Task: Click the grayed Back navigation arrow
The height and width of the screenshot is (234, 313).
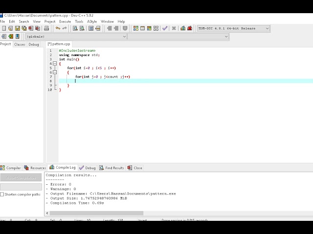Action: click(109, 28)
